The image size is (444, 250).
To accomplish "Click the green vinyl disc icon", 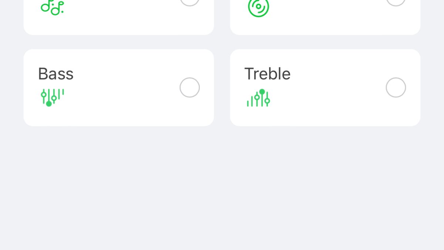I will pos(258,7).
